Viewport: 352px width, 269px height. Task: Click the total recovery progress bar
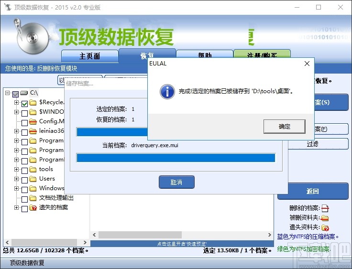[112, 132]
